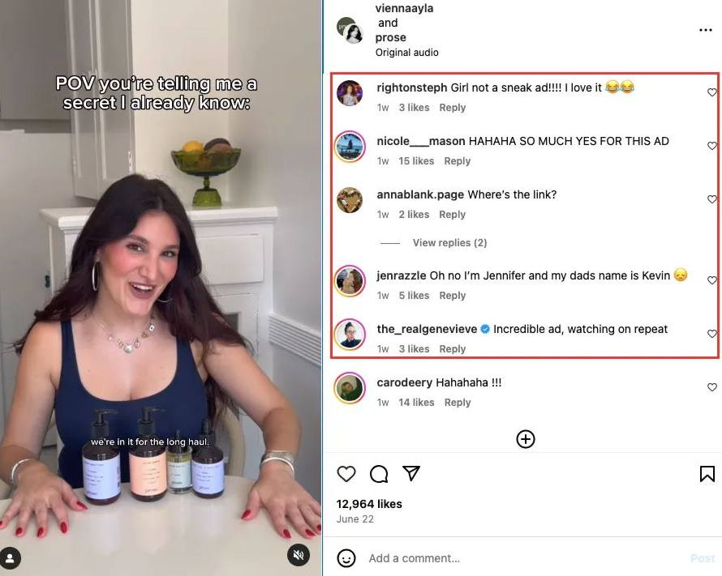
Task: Open viennaayla profile from header
Action: tap(404, 8)
